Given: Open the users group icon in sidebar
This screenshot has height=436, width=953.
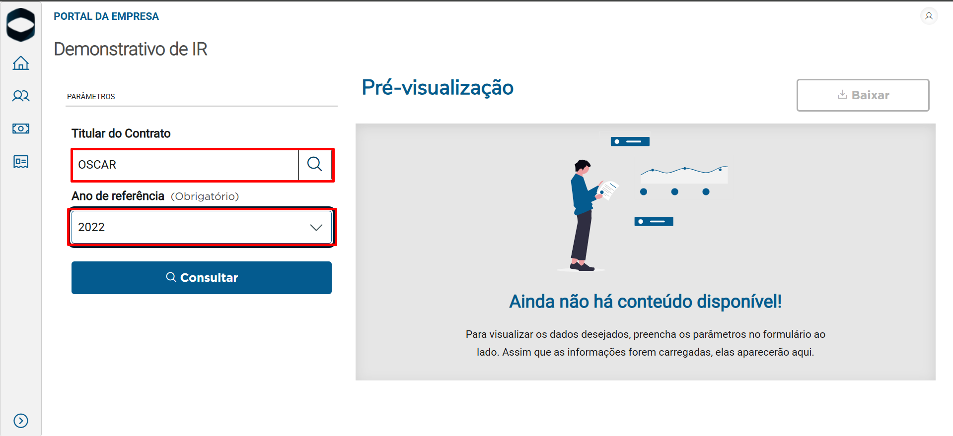Looking at the screenshot, I should (x=21, y=96).
